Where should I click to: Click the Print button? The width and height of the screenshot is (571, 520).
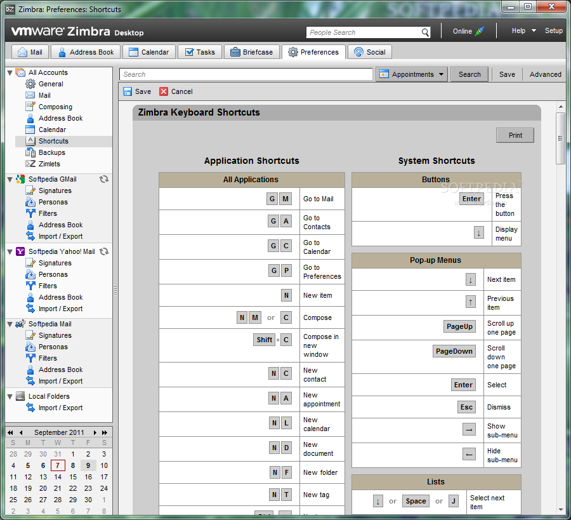pos(515,135)
